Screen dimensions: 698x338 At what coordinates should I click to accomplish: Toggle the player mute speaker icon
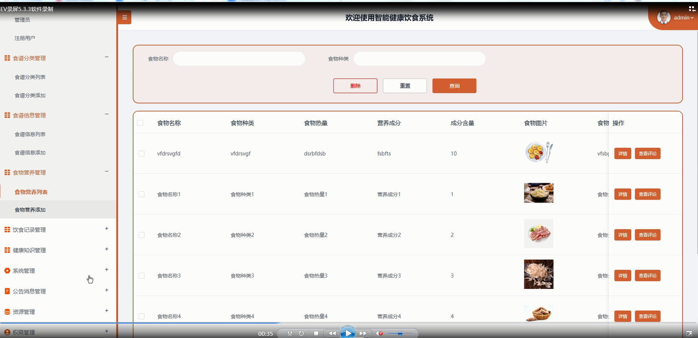(x=379, y=333)
